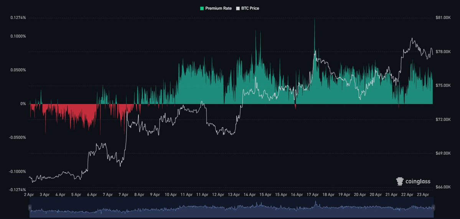Screen dimensions: 460x219
Task: Click the $66.00K price axis label
Action: tap(443, 187)
